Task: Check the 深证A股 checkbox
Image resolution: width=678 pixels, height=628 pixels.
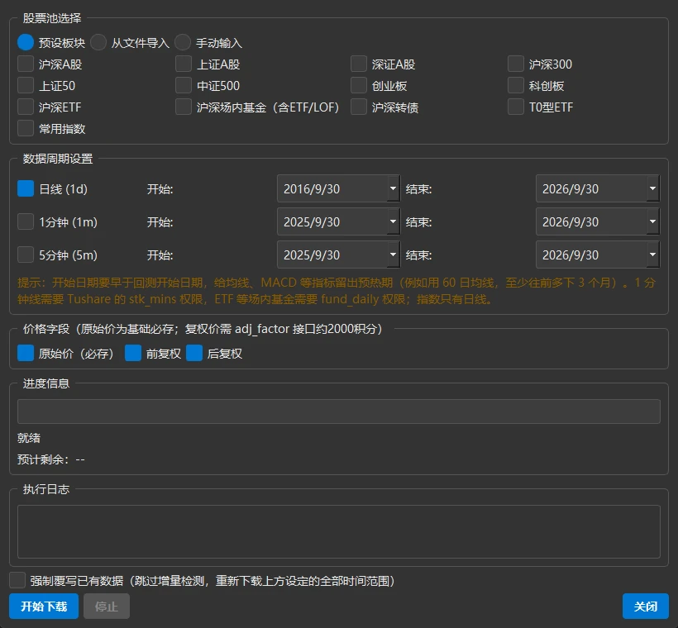Action: (x=359, y=64)
